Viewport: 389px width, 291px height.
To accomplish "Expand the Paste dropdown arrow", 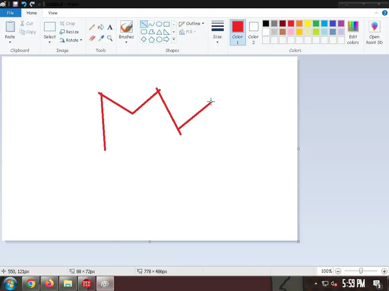I will click(x=10, y=42).
